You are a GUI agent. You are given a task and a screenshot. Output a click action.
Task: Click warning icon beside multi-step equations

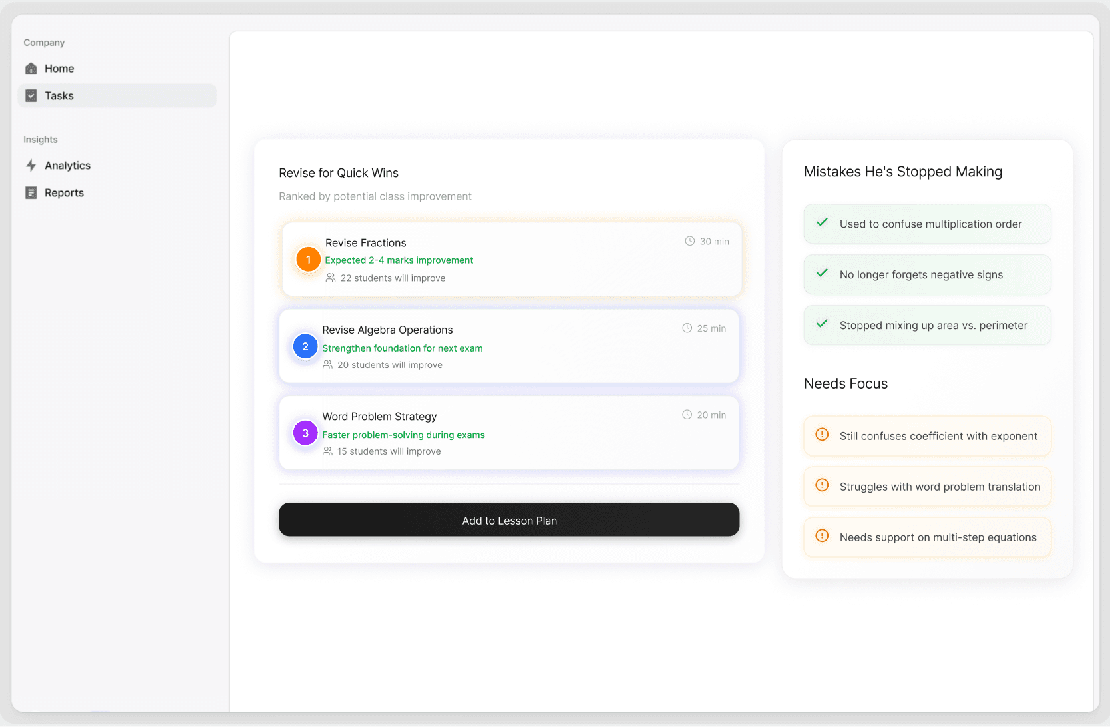(823, 536)
